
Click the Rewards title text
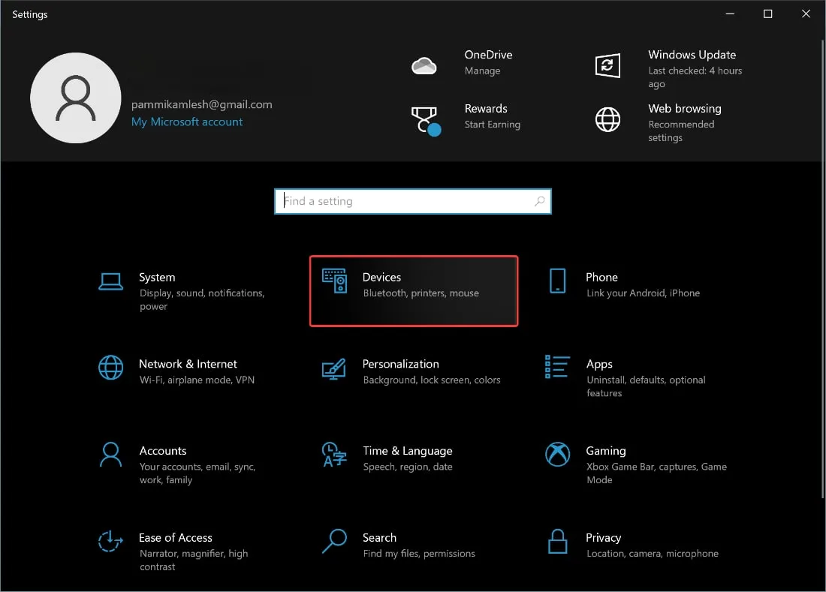point(486,109)
